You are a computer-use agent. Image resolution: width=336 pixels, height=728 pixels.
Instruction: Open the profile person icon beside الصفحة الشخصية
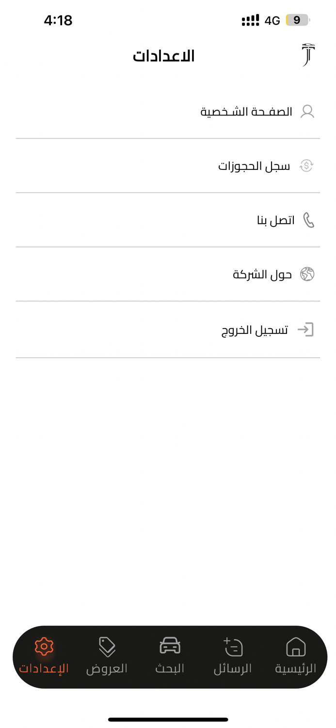pyautogui.click(x=307, y=111)
